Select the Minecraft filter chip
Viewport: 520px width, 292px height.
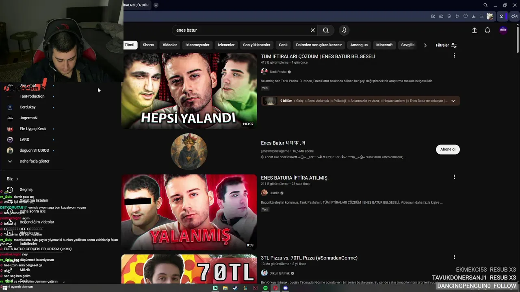pos(384,45)
